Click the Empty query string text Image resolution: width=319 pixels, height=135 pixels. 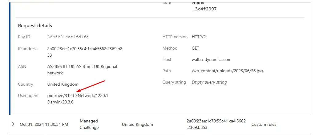[x=209, y=82]
